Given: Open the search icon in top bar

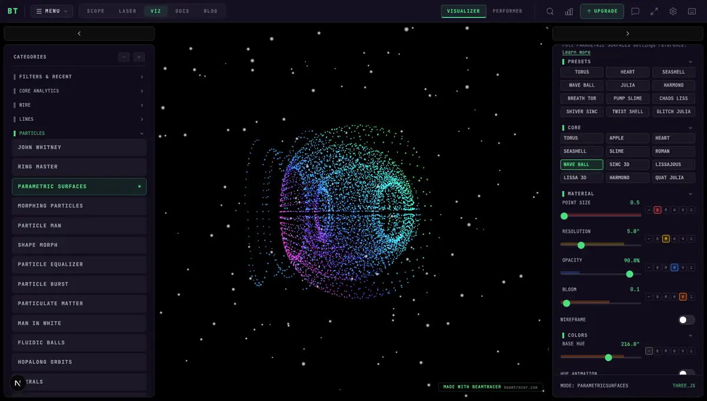Looking at the screenshot, I should point(550,11).
